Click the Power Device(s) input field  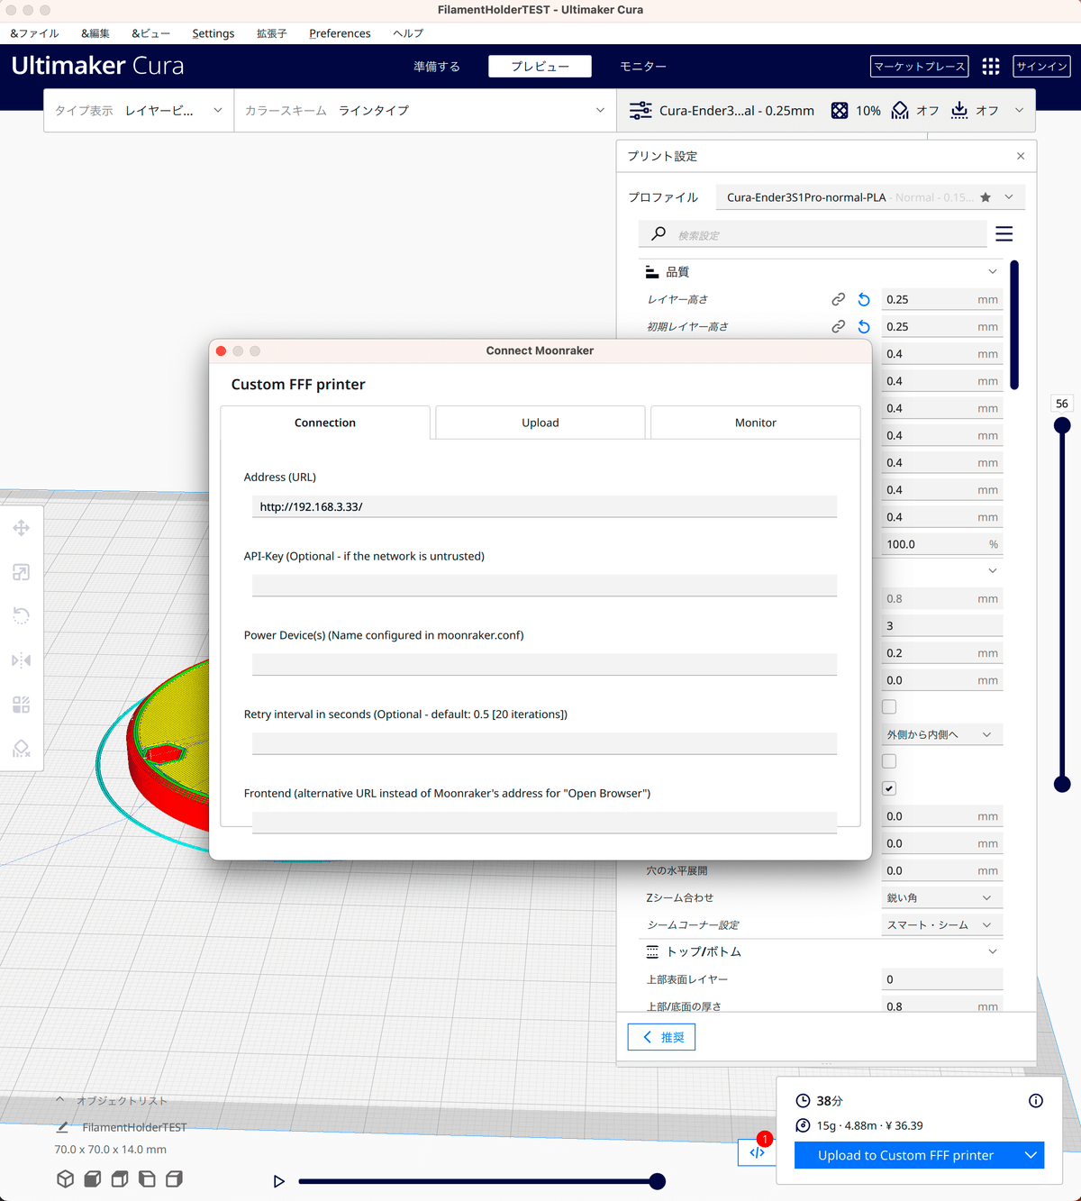[x=544, y=664]
